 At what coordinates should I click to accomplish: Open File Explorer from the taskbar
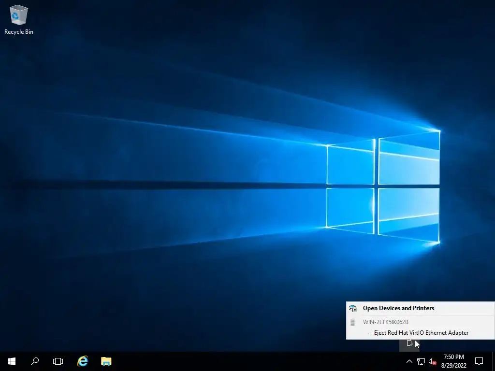click(x=106, y=361)
